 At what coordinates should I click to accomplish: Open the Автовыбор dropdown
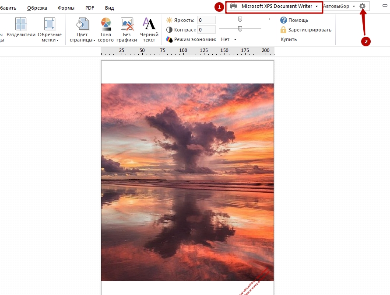[x=339, y=7]
